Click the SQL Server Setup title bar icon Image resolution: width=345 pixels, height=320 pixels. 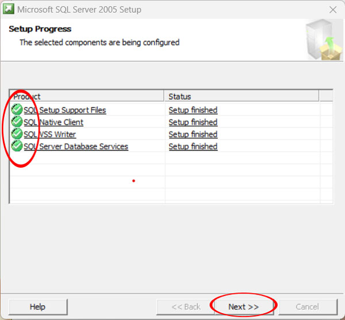point(9,10)
